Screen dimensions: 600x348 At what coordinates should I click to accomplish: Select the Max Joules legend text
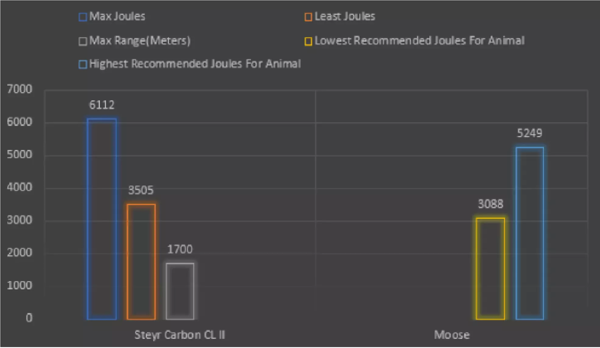tap(117, 16)
